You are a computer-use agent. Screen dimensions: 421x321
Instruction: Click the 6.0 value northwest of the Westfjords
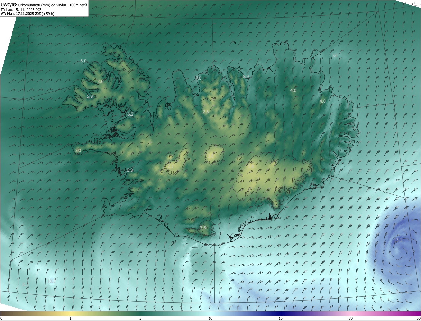(x=83, y=61)
